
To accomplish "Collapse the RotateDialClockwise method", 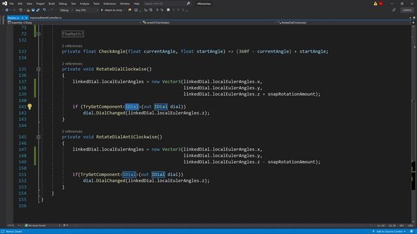I will tap(38, 70).
